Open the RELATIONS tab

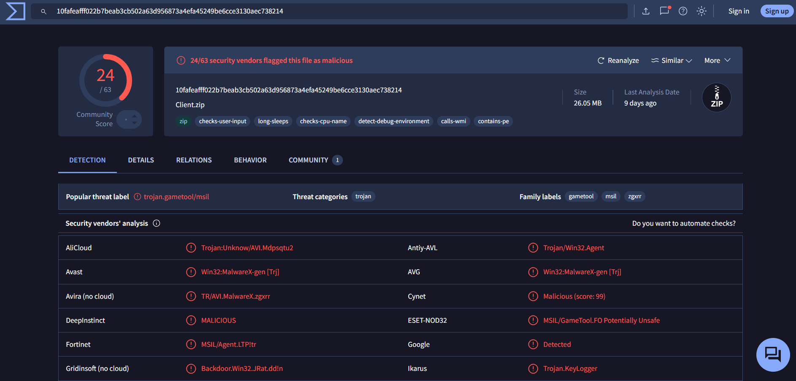click(x=194, y=160)
